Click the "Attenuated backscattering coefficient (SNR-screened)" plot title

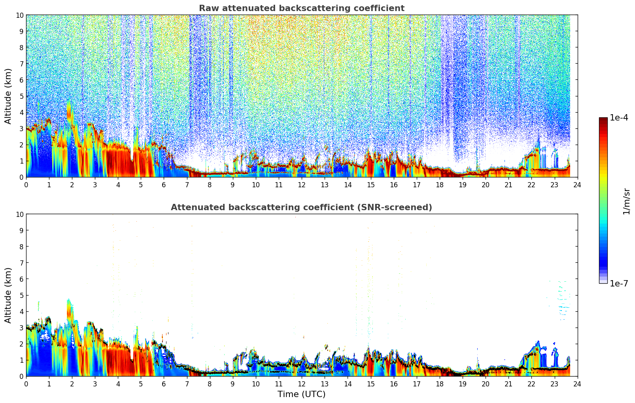301,207
